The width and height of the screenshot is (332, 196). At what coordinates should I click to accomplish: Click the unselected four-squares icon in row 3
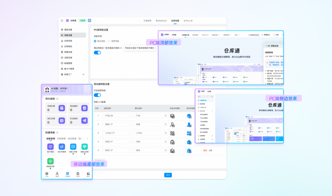172,133
